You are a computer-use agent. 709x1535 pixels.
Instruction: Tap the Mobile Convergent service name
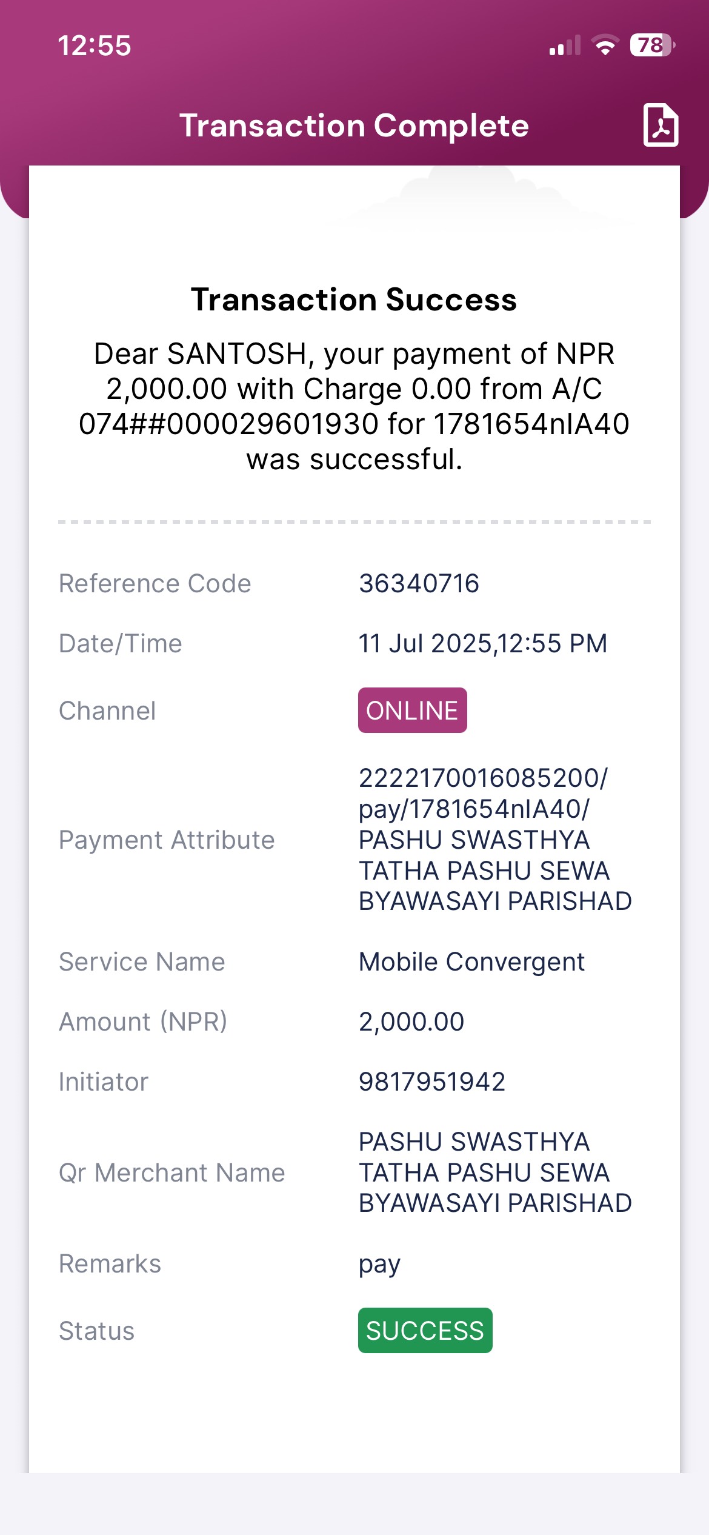tap(471, 962)
